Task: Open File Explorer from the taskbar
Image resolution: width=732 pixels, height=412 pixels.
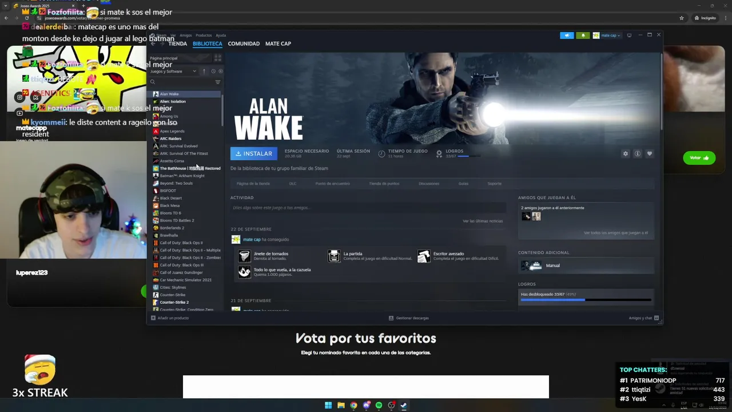Action: (x=341, y=405)
